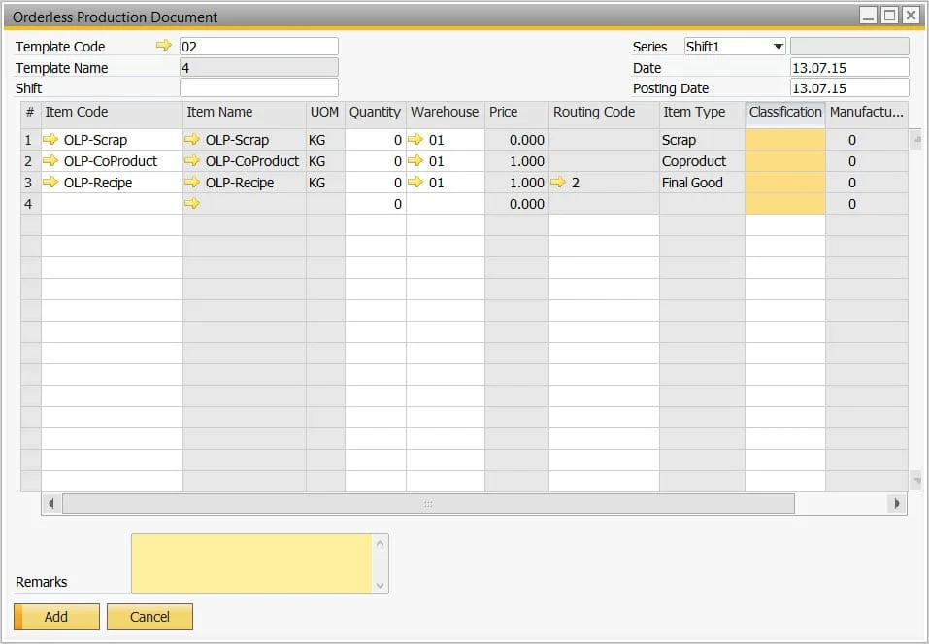Screen dimensions: 929x644
Task: Open item name link arrow for OLP-Scrap
Action: 192,139
